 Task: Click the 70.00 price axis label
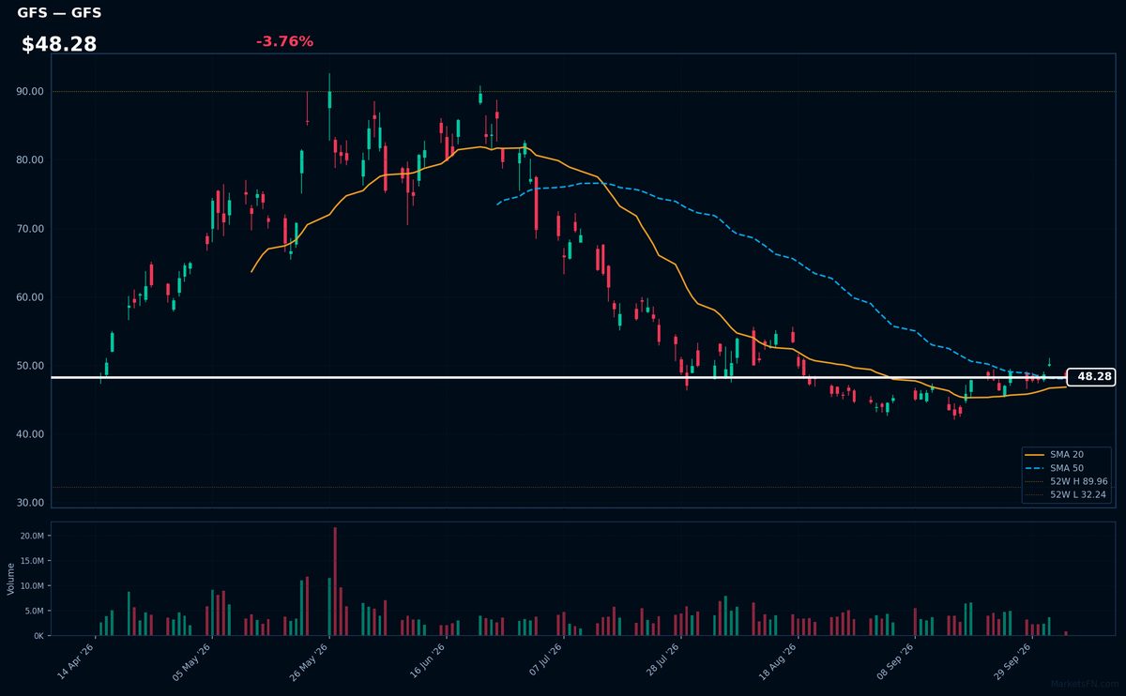tap(31, 229)
